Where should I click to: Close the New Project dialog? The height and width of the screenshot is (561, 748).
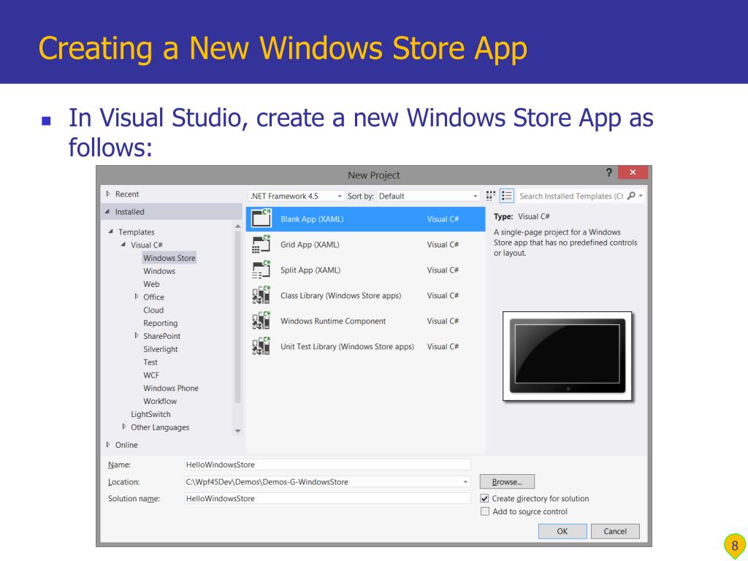click(x=633, y=172)
